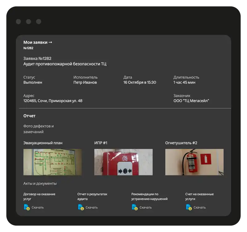This screenshot has height=232, width=247.
Task: Click Скачать text for the violation recommendations
Action: (x=146, y=208)
